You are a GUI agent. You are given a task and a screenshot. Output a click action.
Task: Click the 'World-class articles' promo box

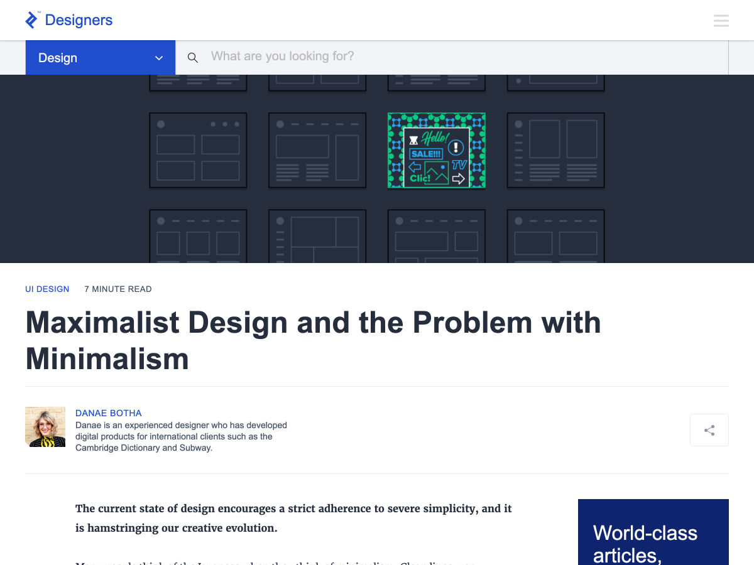point(653,532)
